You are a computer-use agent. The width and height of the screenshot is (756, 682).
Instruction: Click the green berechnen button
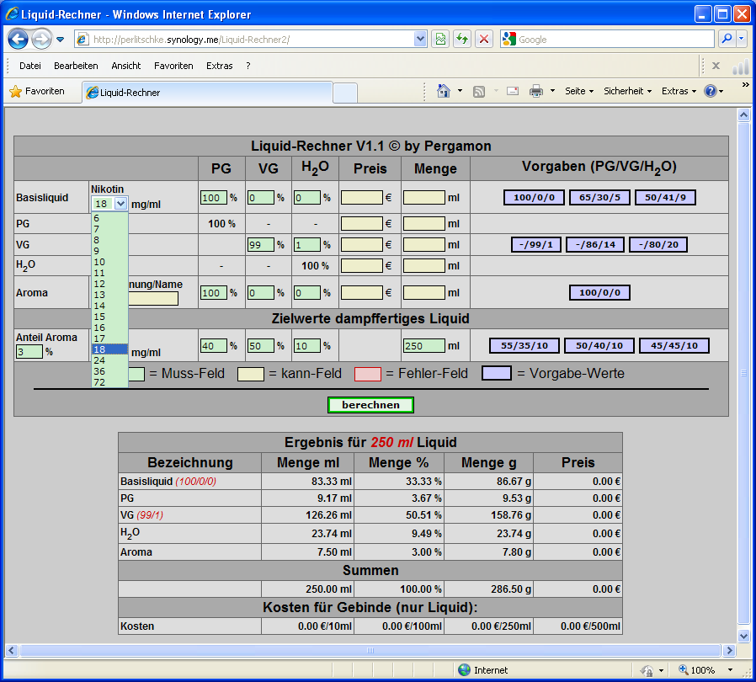(x=370, y=405)
